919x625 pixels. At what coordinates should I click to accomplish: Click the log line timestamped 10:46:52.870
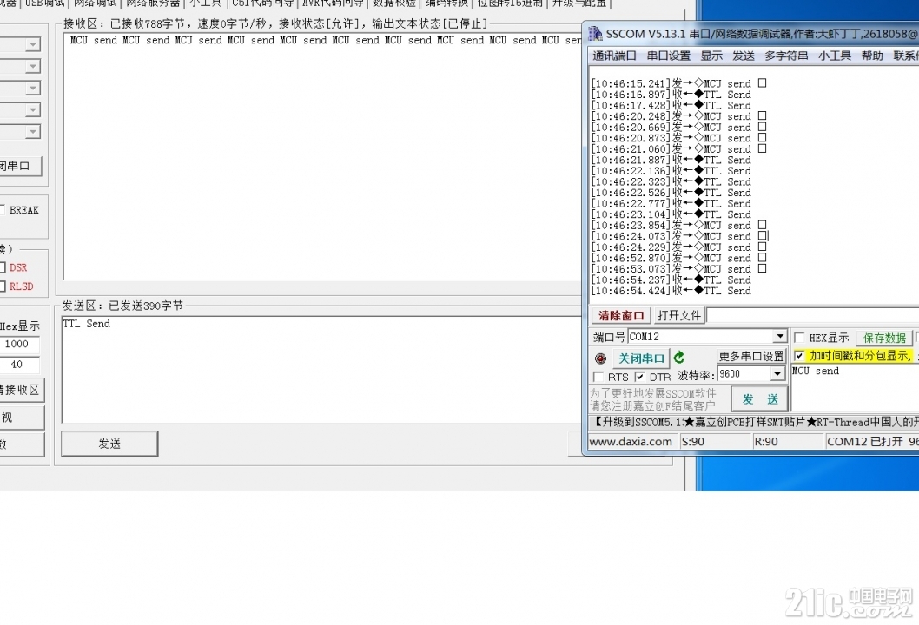point(678,258)
